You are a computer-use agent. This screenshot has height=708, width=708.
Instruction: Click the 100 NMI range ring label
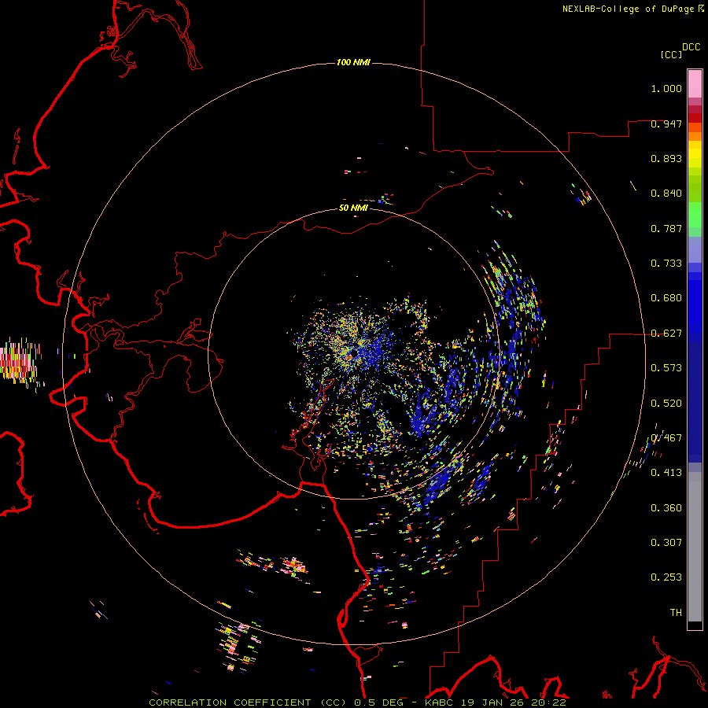pos(353,62)
